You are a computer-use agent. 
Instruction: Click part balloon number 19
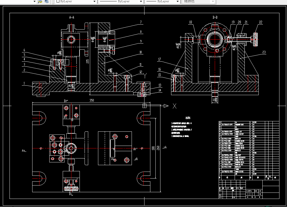click(x=233, y=22)
